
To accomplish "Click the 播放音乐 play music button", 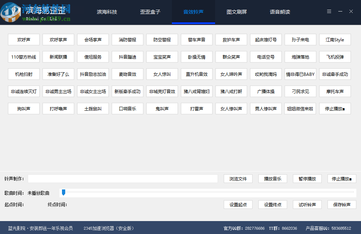I will (x=272, y=179).
